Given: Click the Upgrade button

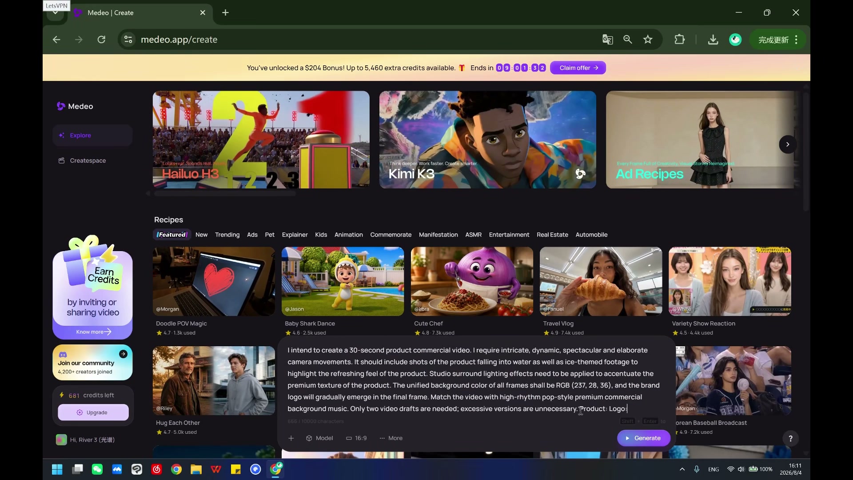Looking at the screenshot, I should point(93,412).
